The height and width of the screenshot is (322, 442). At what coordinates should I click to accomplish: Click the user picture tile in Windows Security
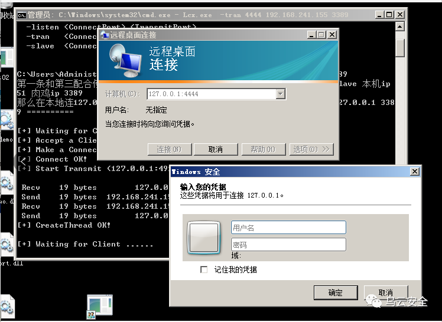[204, 238]
